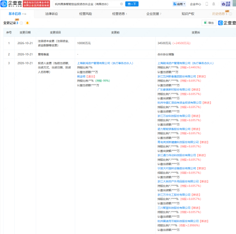Viewport: 236px width, 234px height.
Task: Switch to the 基本信息 tab
Action: tap(17, 14)
